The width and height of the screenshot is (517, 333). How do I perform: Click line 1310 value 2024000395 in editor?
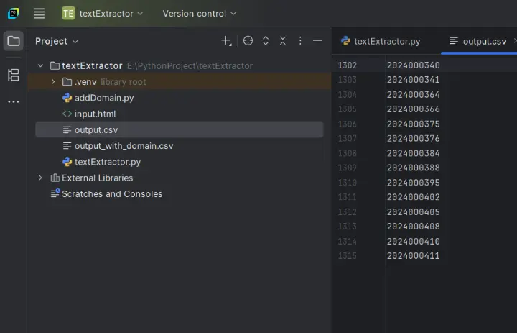[413, 183]
